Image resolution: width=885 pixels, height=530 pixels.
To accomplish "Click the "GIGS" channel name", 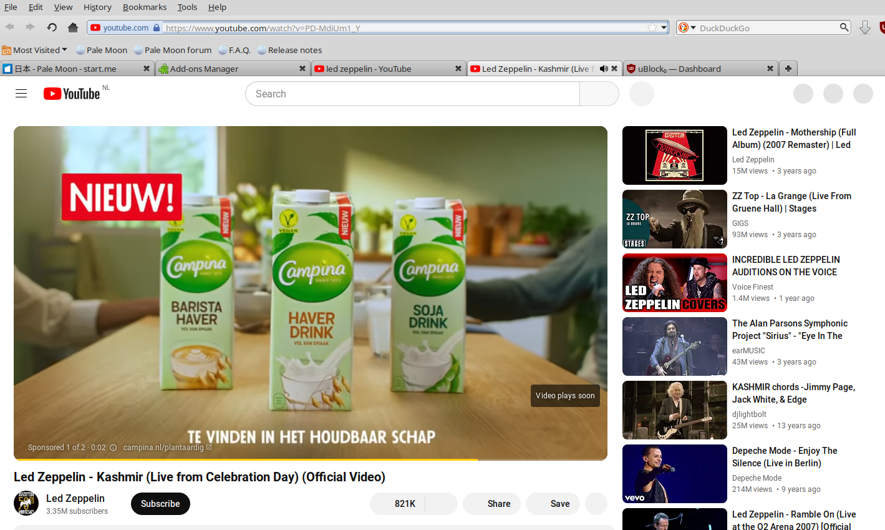I will [740, 223].
